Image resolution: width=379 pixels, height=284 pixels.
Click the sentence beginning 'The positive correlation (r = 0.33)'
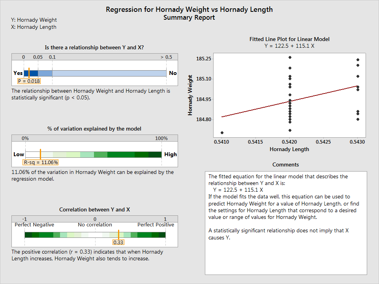pyautogui.click(x=87, y=255)
